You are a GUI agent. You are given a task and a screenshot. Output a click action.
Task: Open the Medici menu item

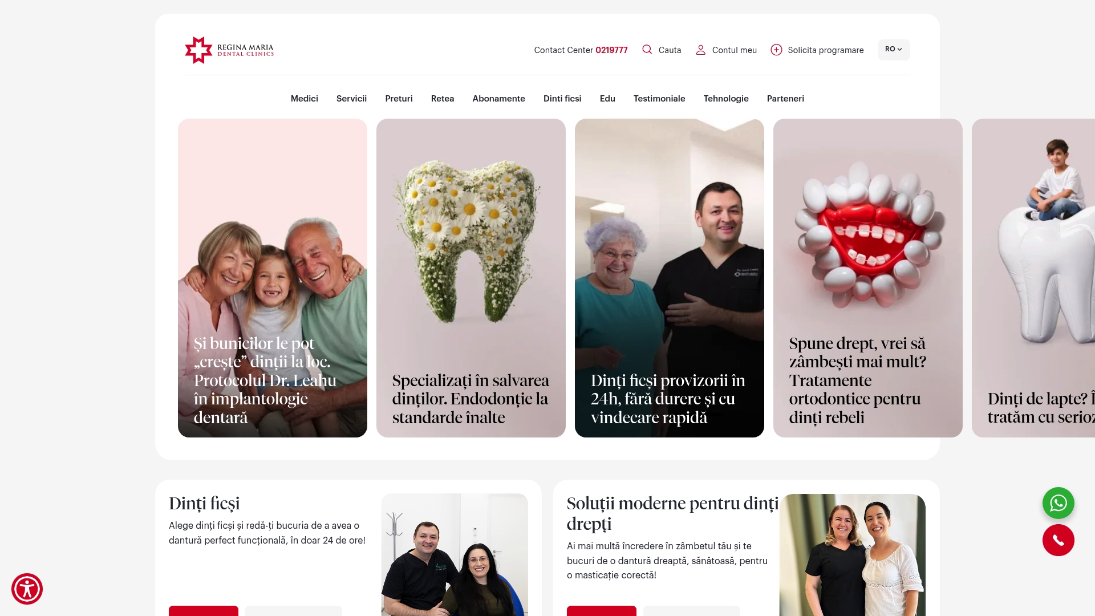[305, 99]
